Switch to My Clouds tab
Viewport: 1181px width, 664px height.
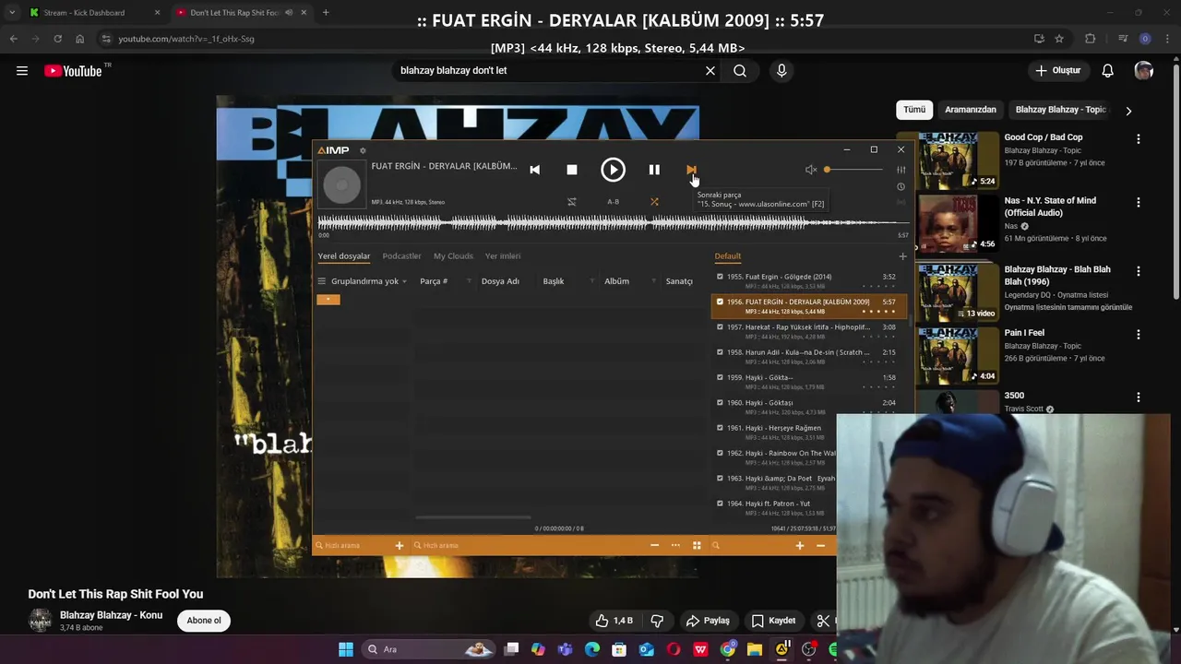(453, 256)
